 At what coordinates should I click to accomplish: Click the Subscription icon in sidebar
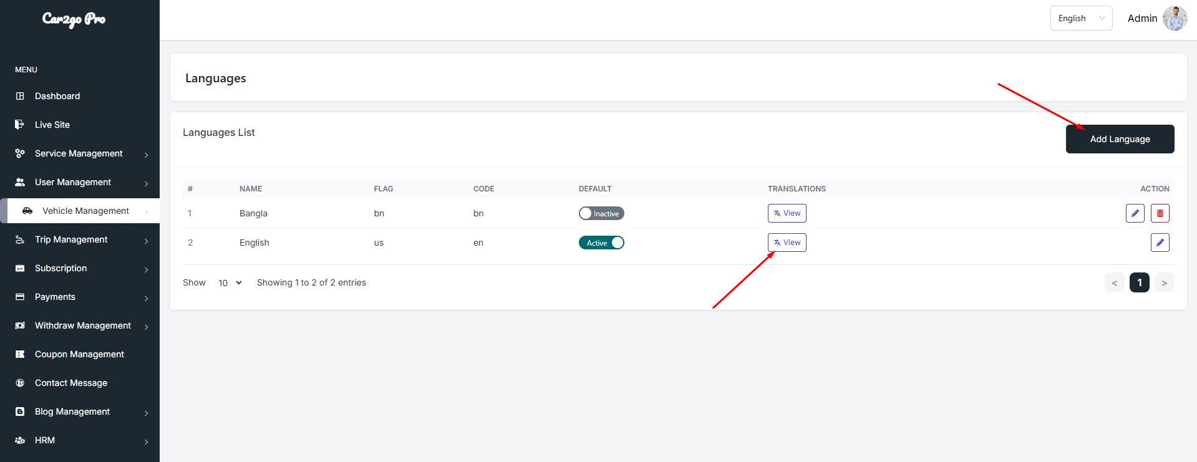tap(20, 268)
